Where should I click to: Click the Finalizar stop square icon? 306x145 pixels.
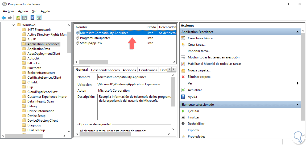(x=183, y=118)
